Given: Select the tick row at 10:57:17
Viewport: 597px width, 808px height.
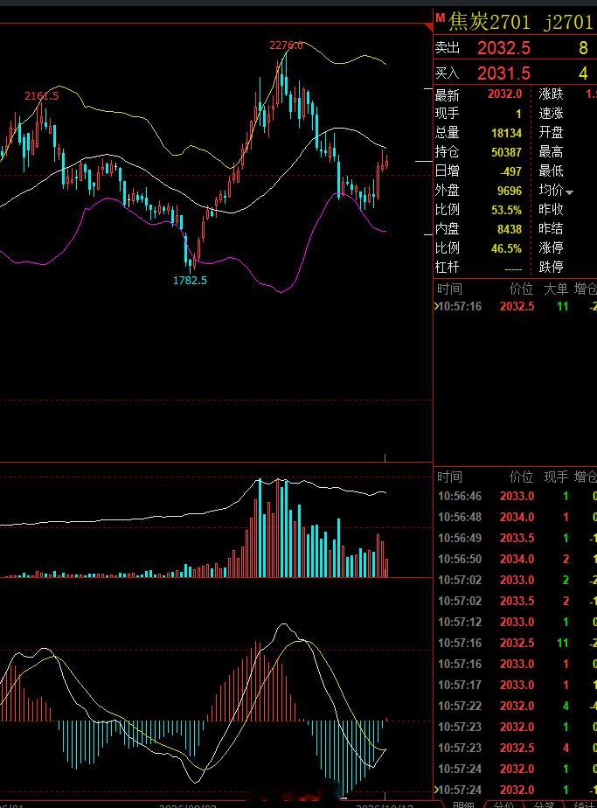Looking at the screenshot, I should click(x=515, y=685).
